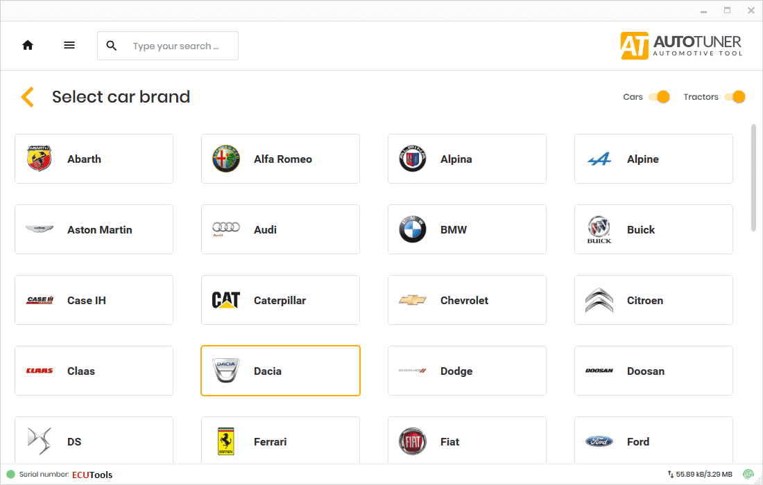Image resolution: width=763 pixels, height=485 pixels.
Task: Click the yellow back arrow
Action: [27, 97]
